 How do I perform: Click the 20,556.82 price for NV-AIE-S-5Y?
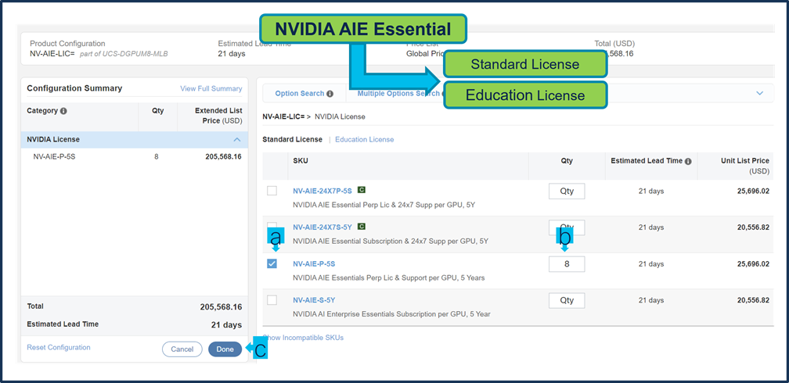(753, 300)
